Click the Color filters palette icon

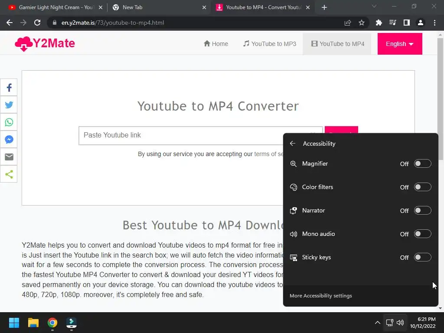click(x=294, y=187)
